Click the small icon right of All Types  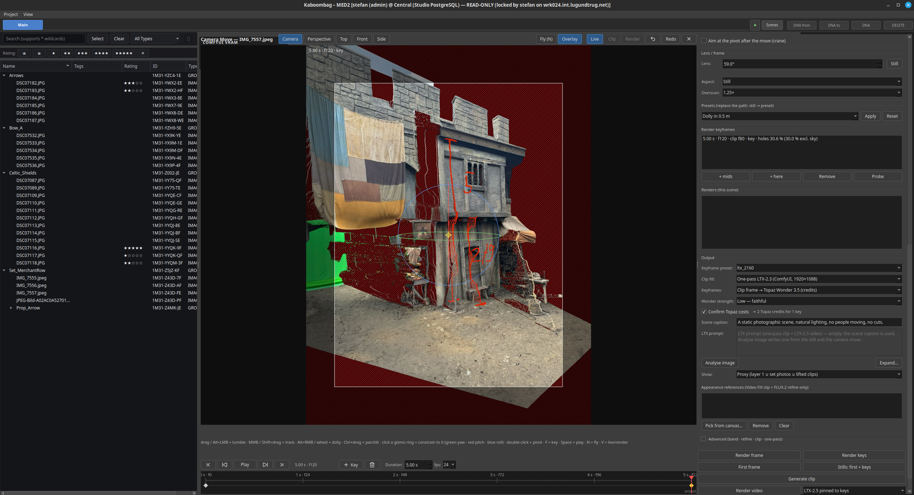(188, 39)
